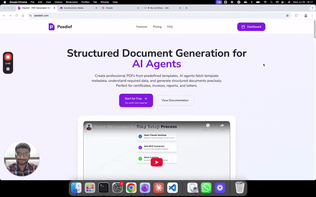Open Launchpad from the Dock
Viewport: 316px width, 197px height.
[90, 188]
